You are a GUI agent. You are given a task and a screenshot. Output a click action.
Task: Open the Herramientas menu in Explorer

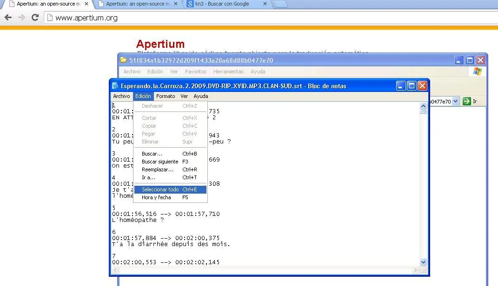[228, 71]
